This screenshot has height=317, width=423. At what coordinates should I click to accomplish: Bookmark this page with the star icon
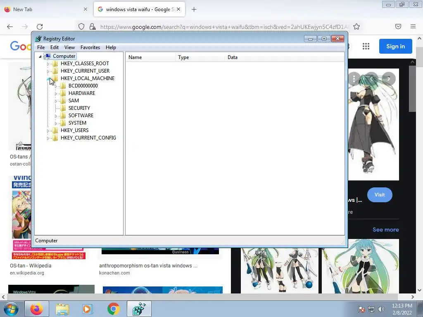(x=356, y=26)
